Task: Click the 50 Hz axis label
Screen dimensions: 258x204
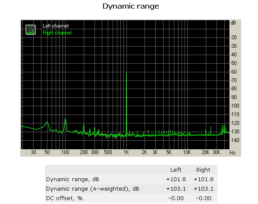Action: 47,152
